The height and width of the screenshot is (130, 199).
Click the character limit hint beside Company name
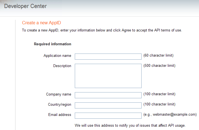coord(160,94)
